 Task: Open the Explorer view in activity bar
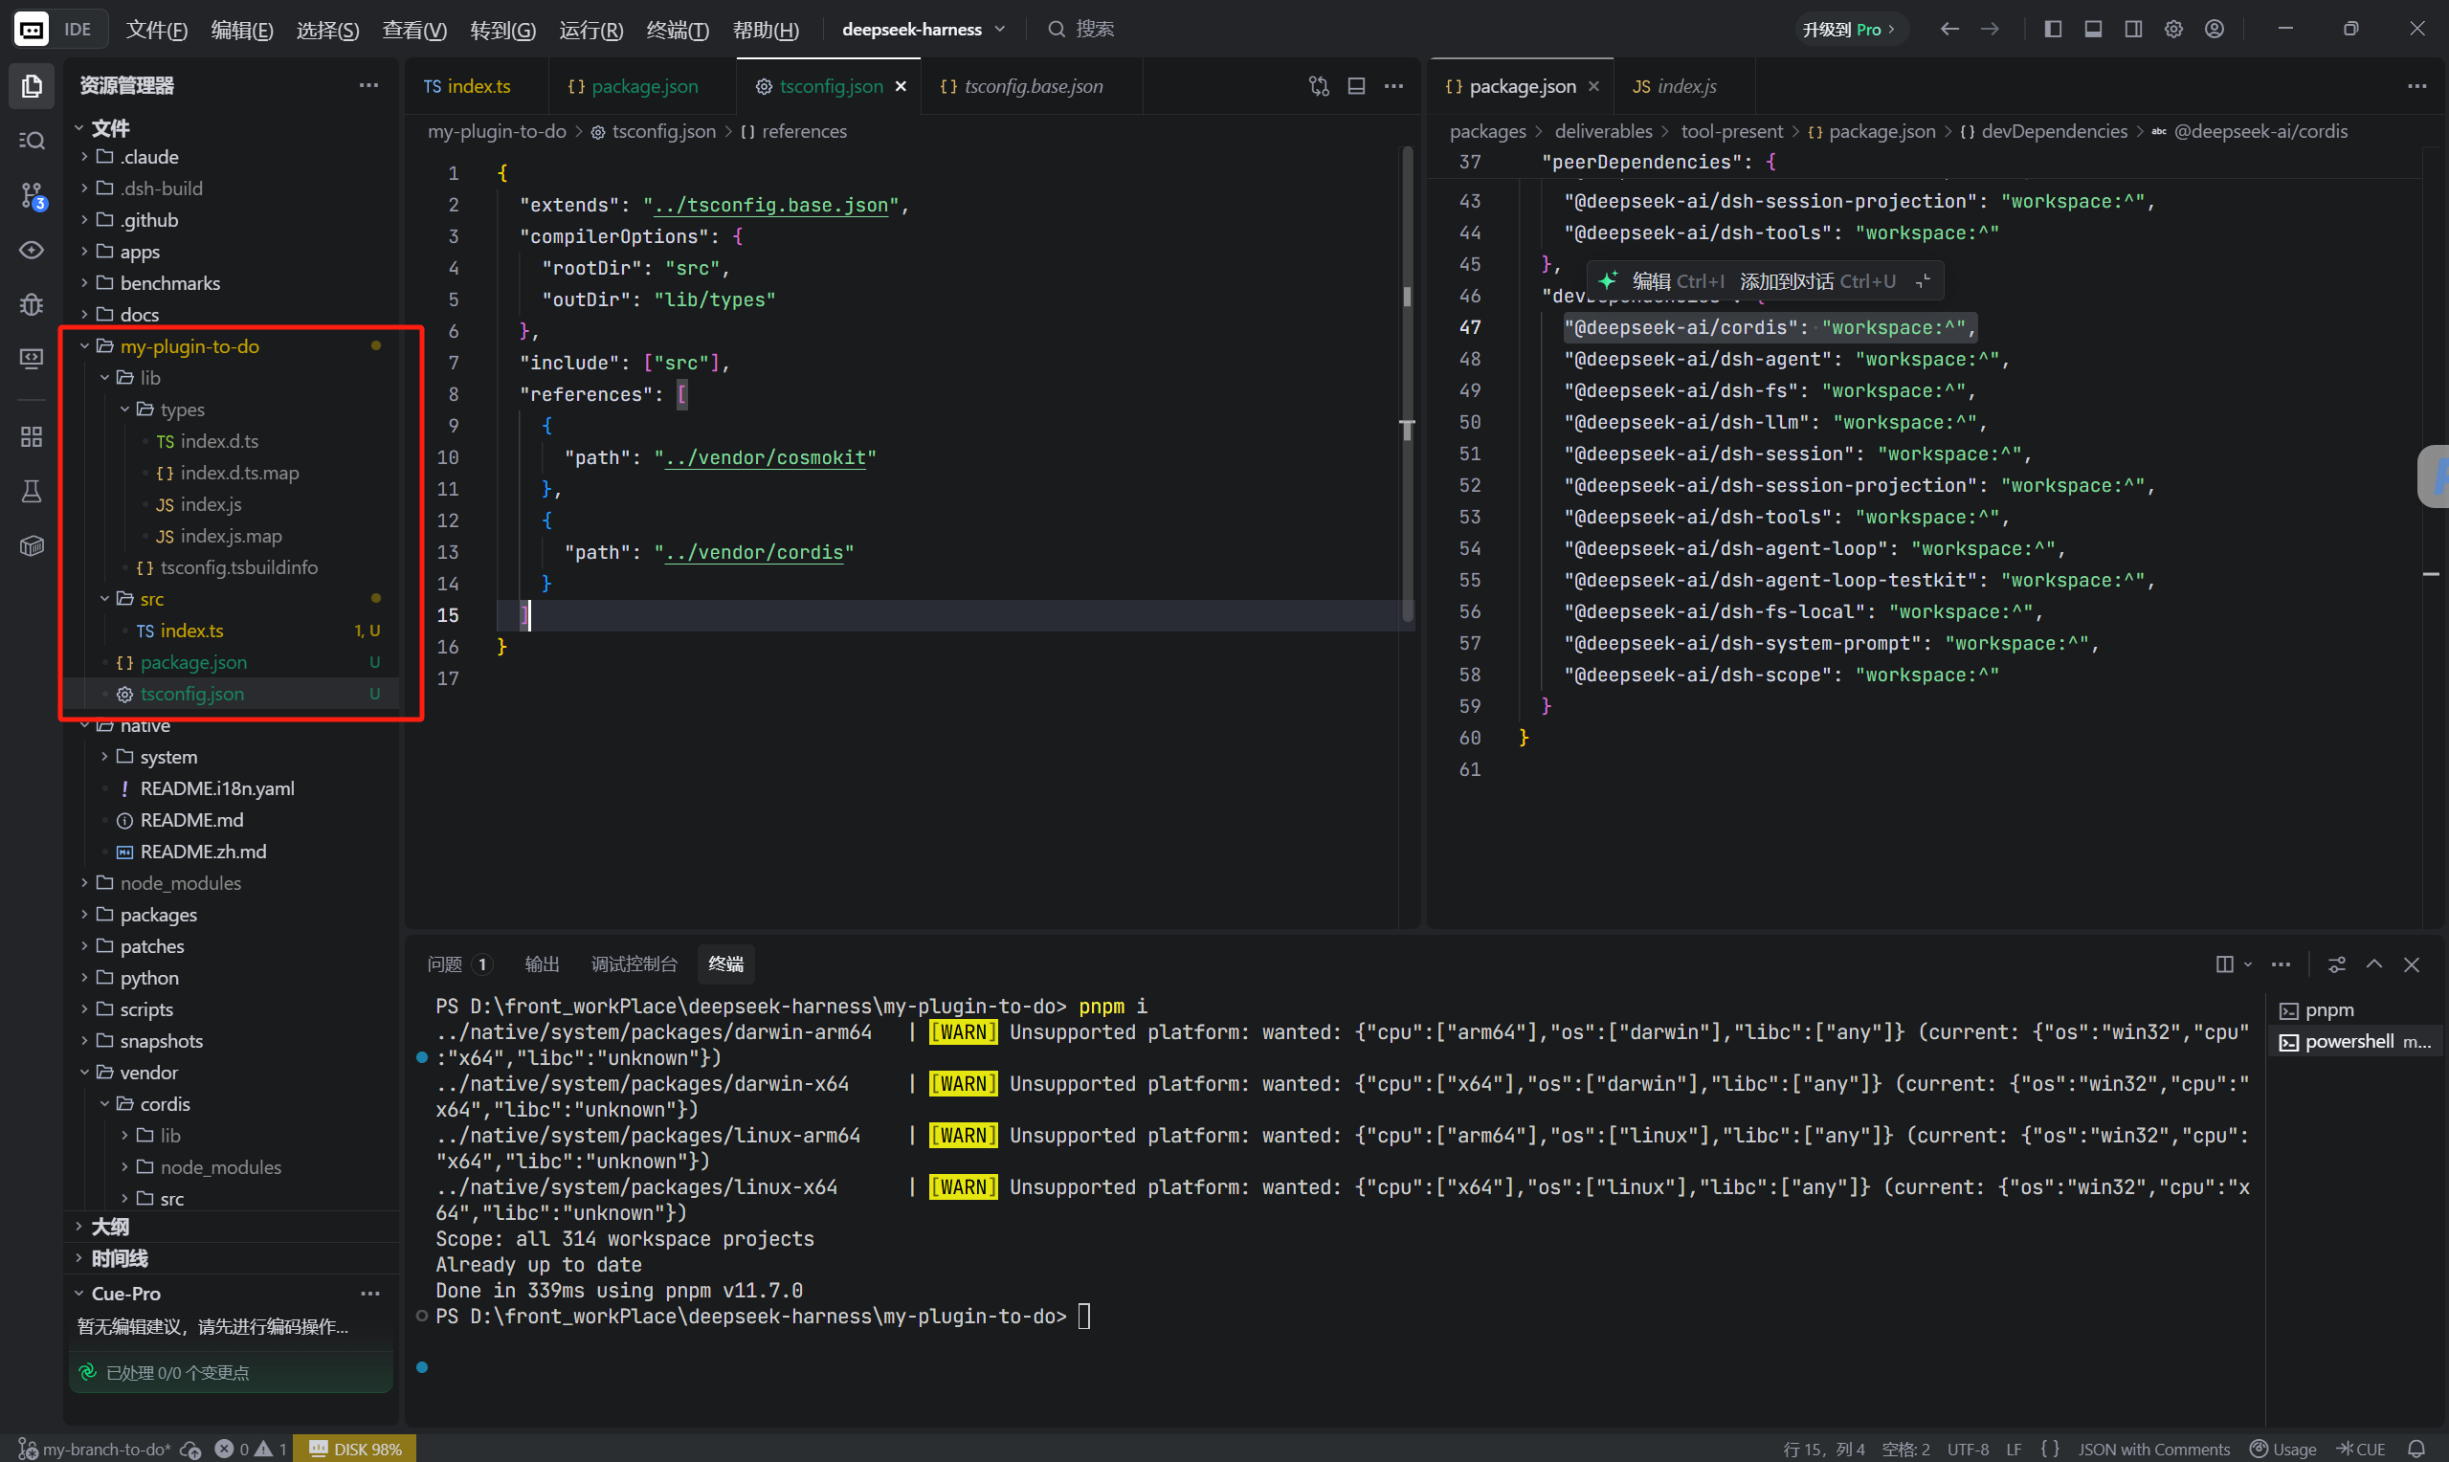(x=32, y=87)
